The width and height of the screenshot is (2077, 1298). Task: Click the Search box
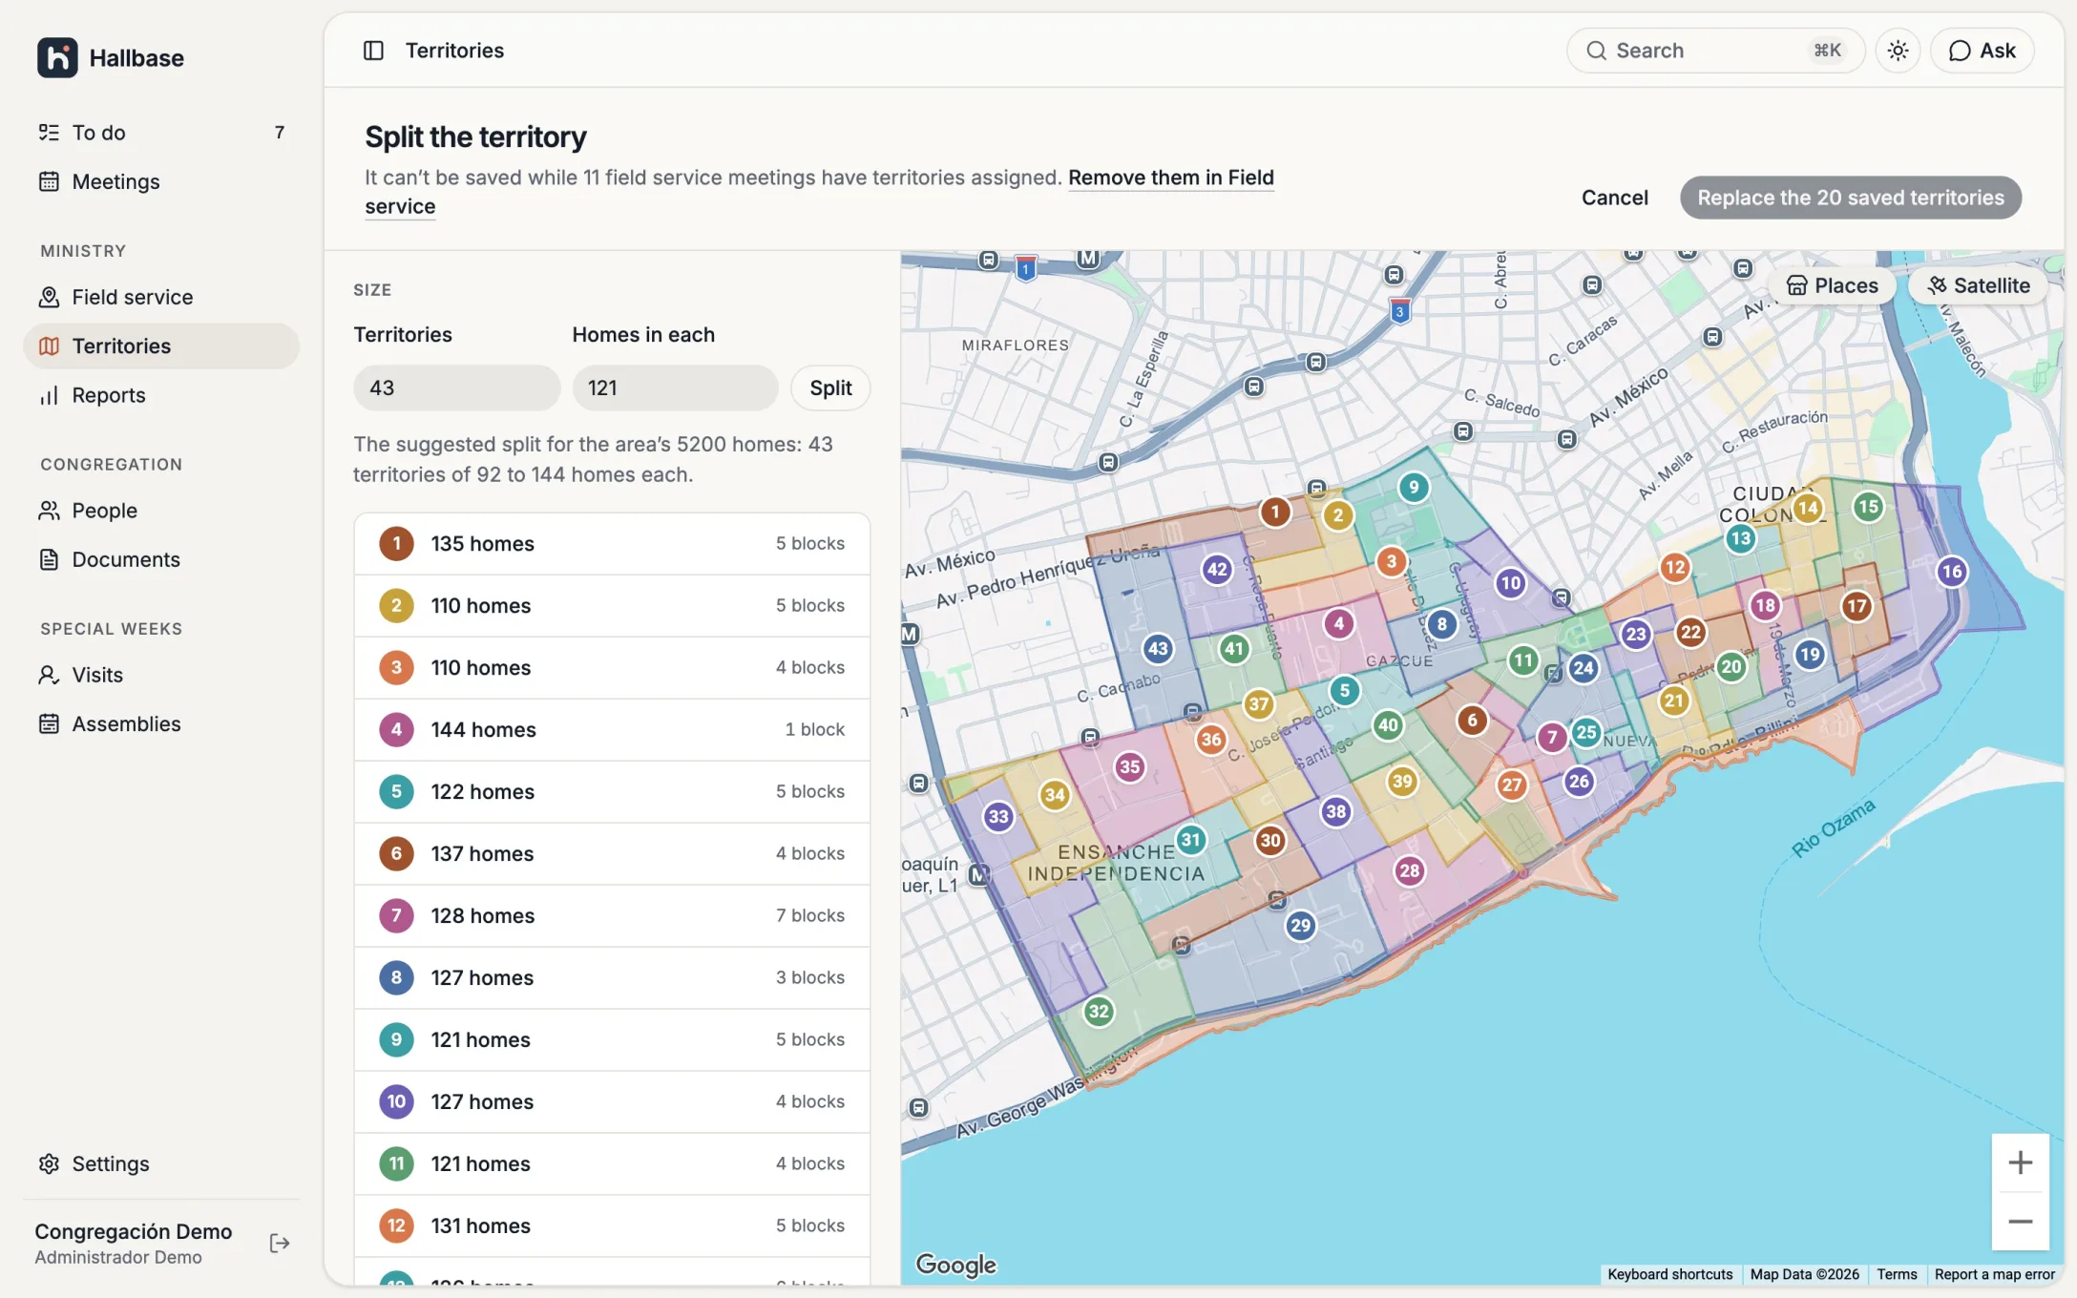(1715, 51)
